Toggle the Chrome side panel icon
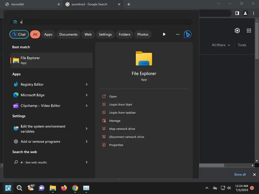 (x=237, y=13)
